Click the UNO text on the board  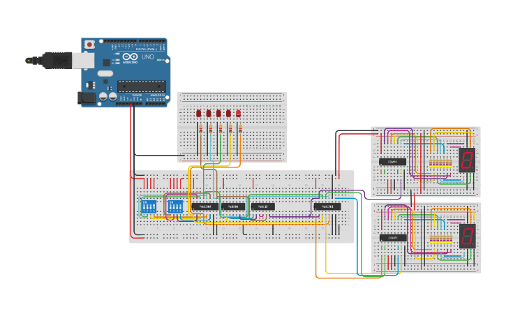coord(148,57)
